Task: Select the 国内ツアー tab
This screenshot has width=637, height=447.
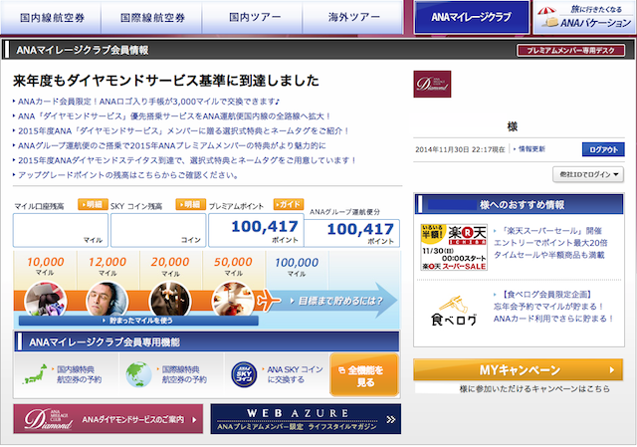Action: [253, 18]
